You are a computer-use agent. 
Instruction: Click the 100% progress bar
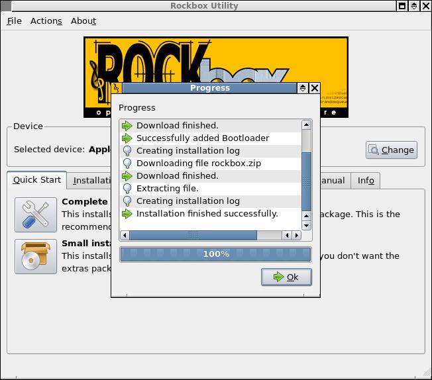click(x=215, y=254)
